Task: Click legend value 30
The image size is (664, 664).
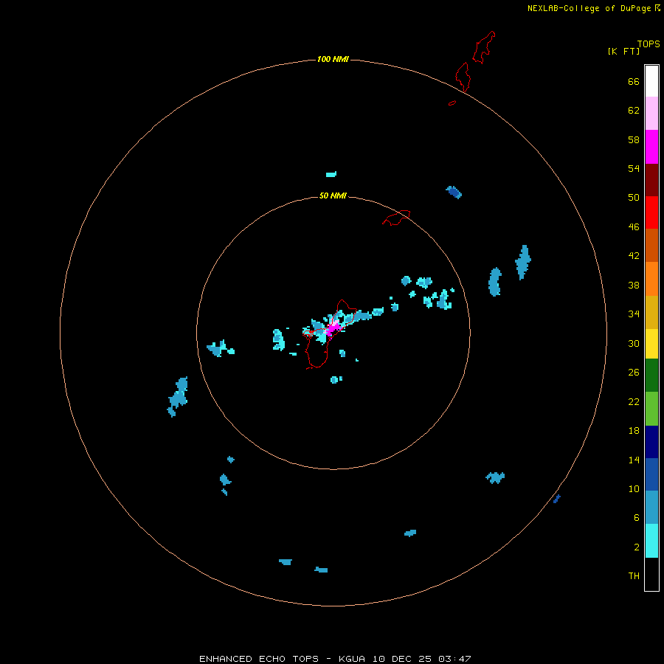Action: pyautogui.click(x=634, y=343)
